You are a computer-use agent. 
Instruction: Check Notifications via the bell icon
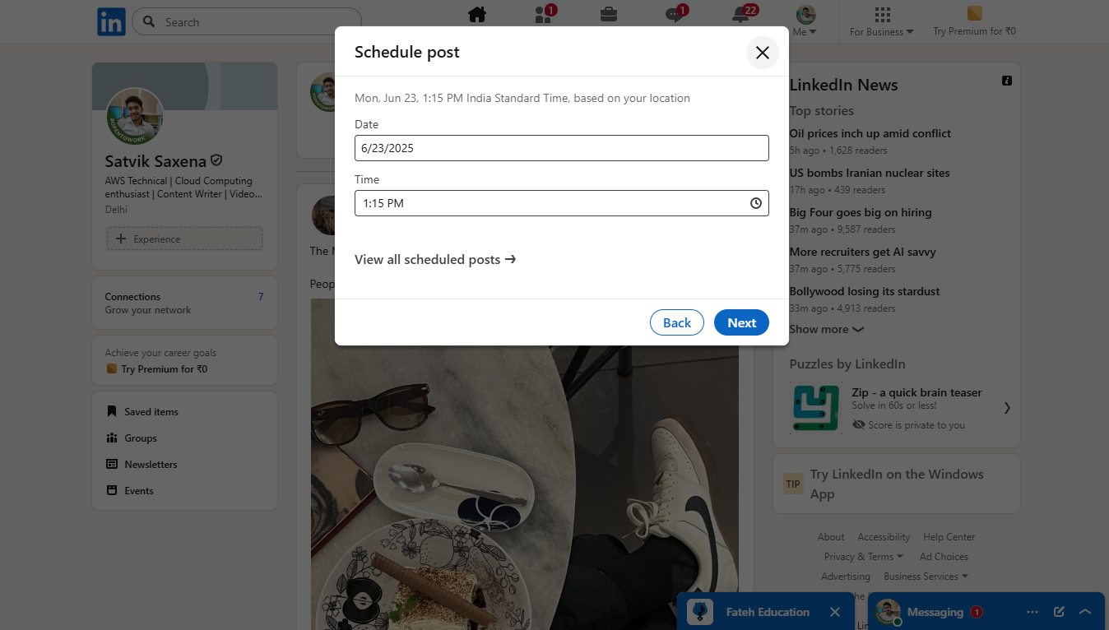[740, 15]
